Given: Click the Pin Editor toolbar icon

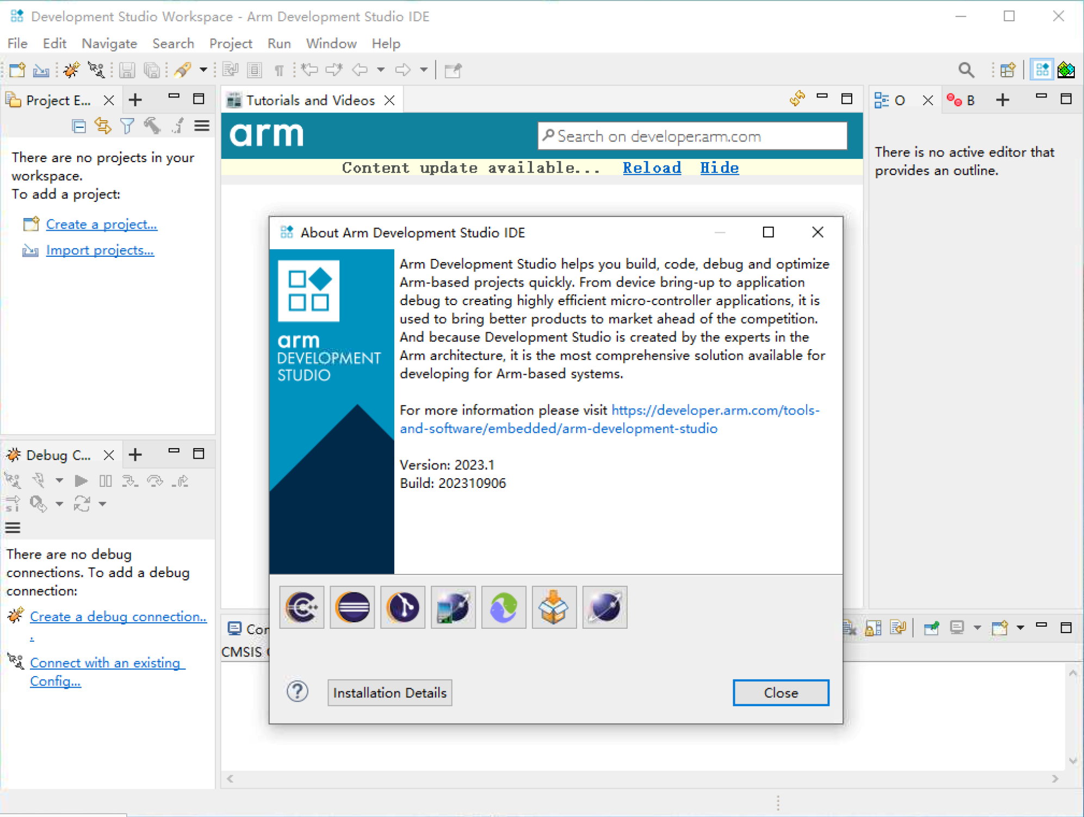Looking at the screenshot, I should click(453, 70).
